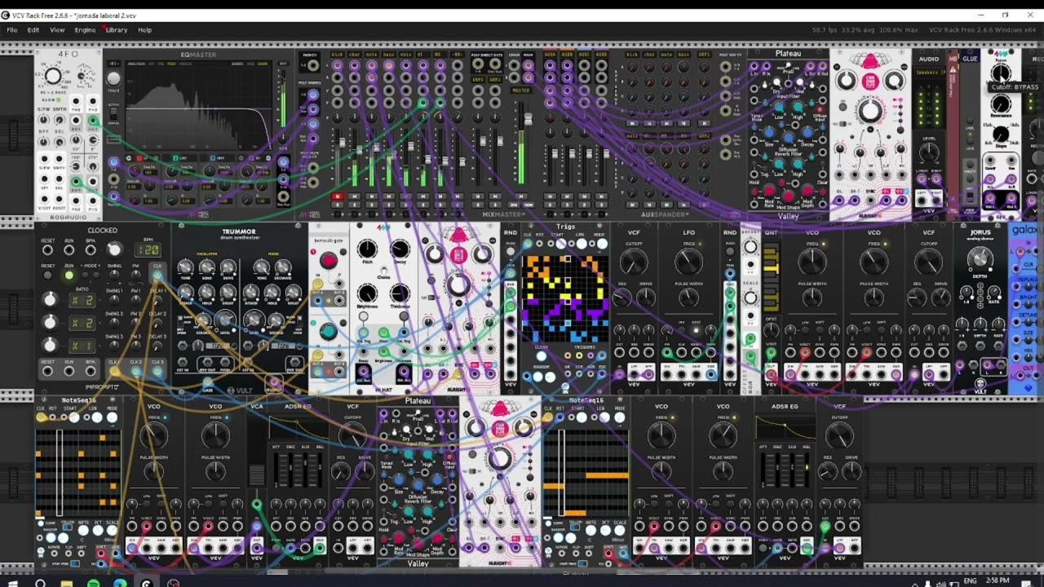The image size is (1044, 587).
Task: Click the TONE knob on Trummor
Action: coord(263,267)
